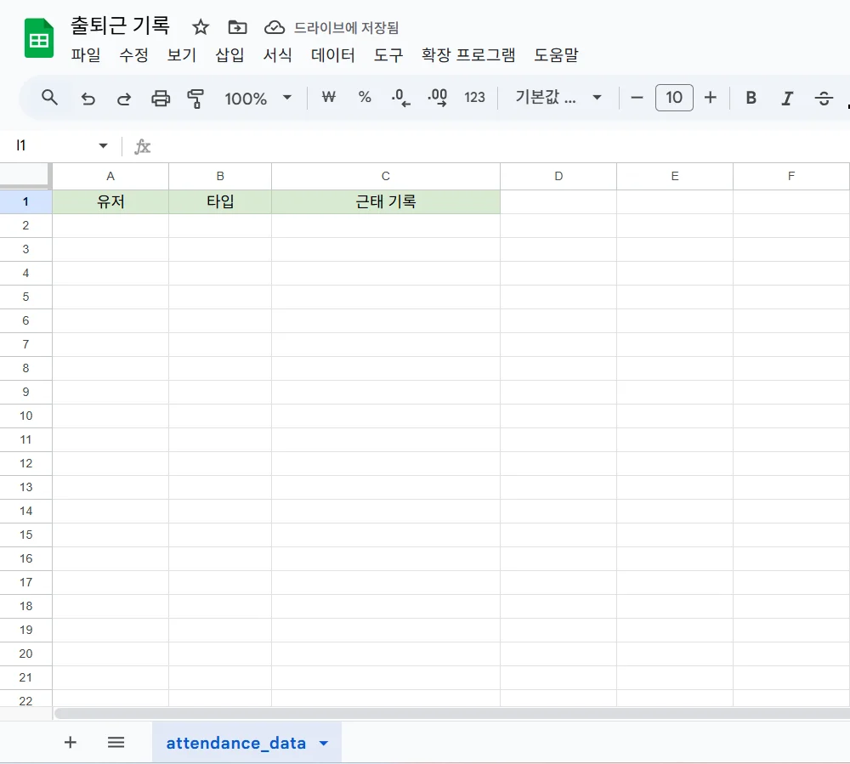
Task: Toggle bold formatting
Action: point(751,98)
